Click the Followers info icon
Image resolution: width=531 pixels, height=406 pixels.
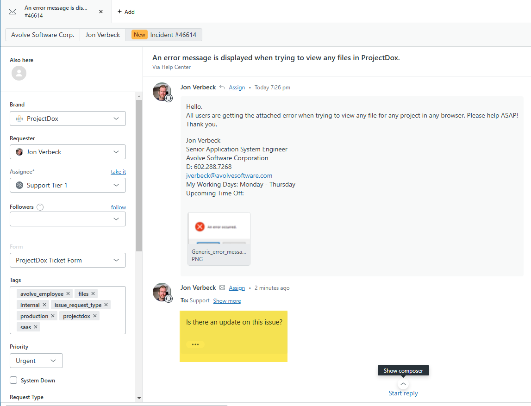(x=40, y=207)
